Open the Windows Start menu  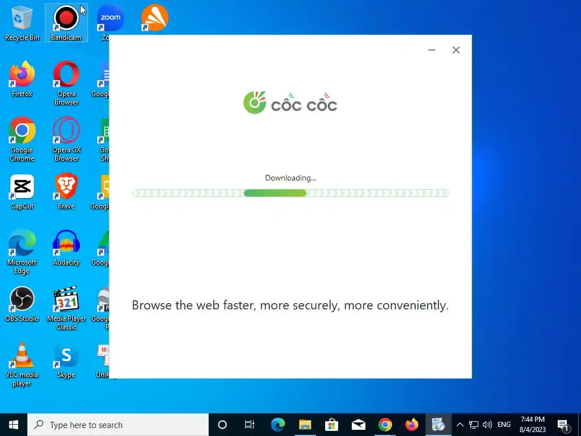(x=14, y=425)
